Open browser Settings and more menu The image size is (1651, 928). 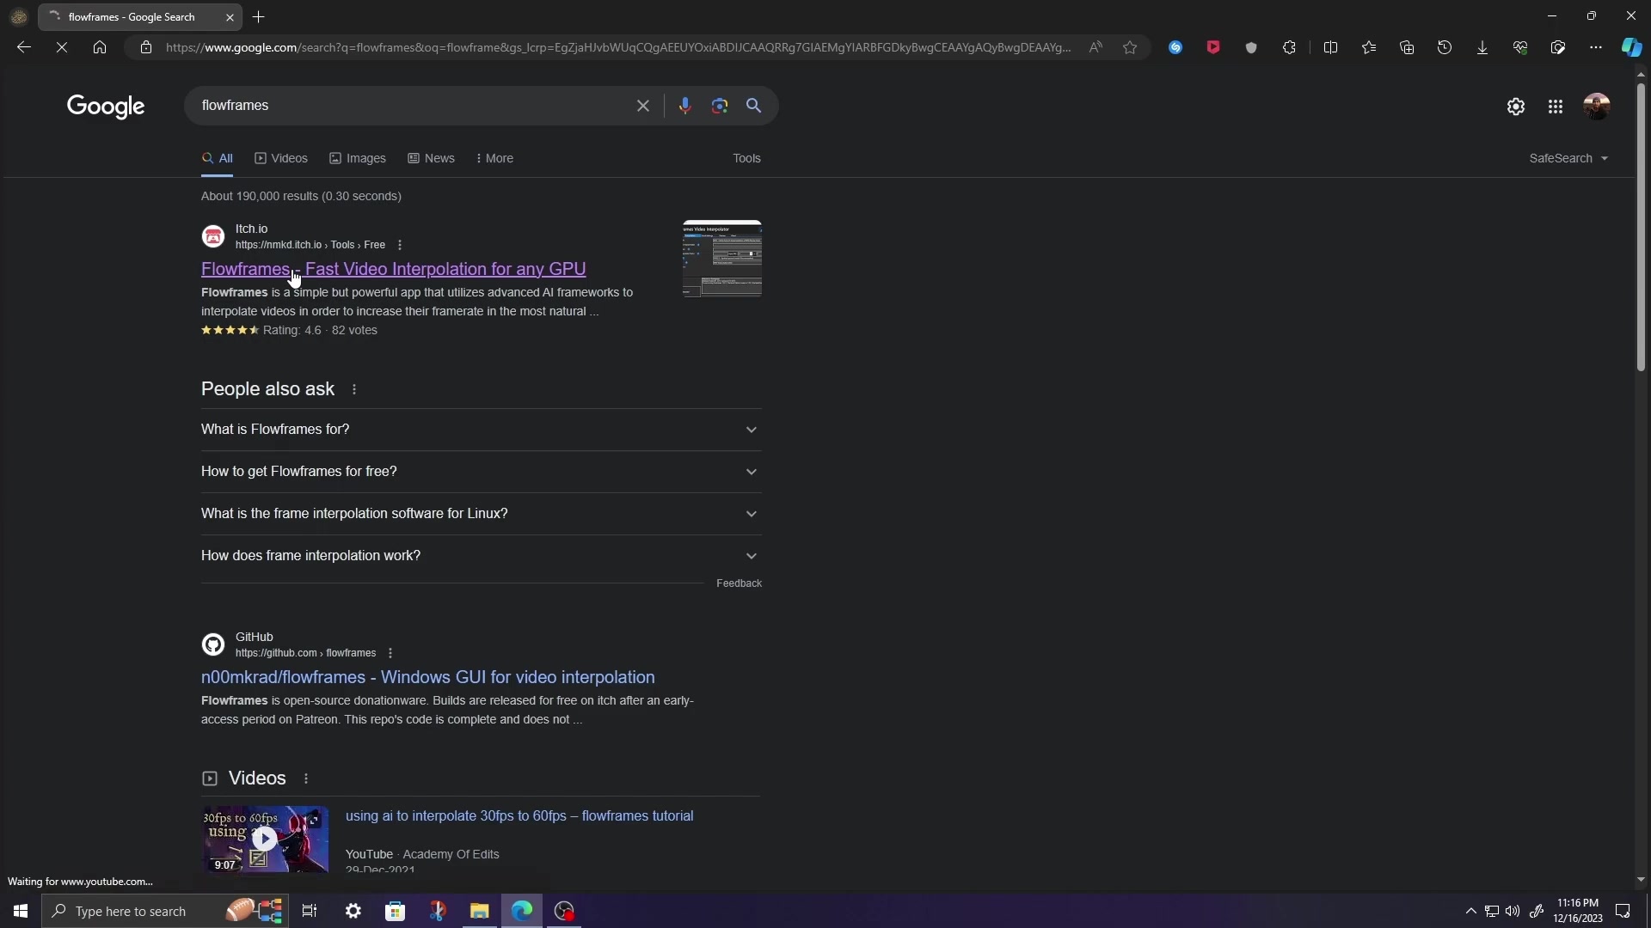(x=1596, y=47)
